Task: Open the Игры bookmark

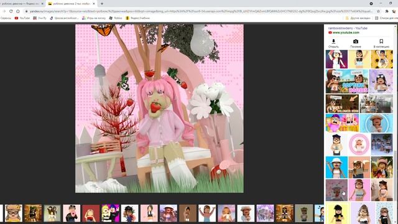Action: click(x=94, y=18)
